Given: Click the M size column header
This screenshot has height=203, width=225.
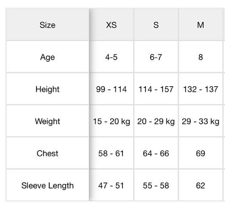Looking at the screenshot, I should pyautogui.click(x=200, y=25).
